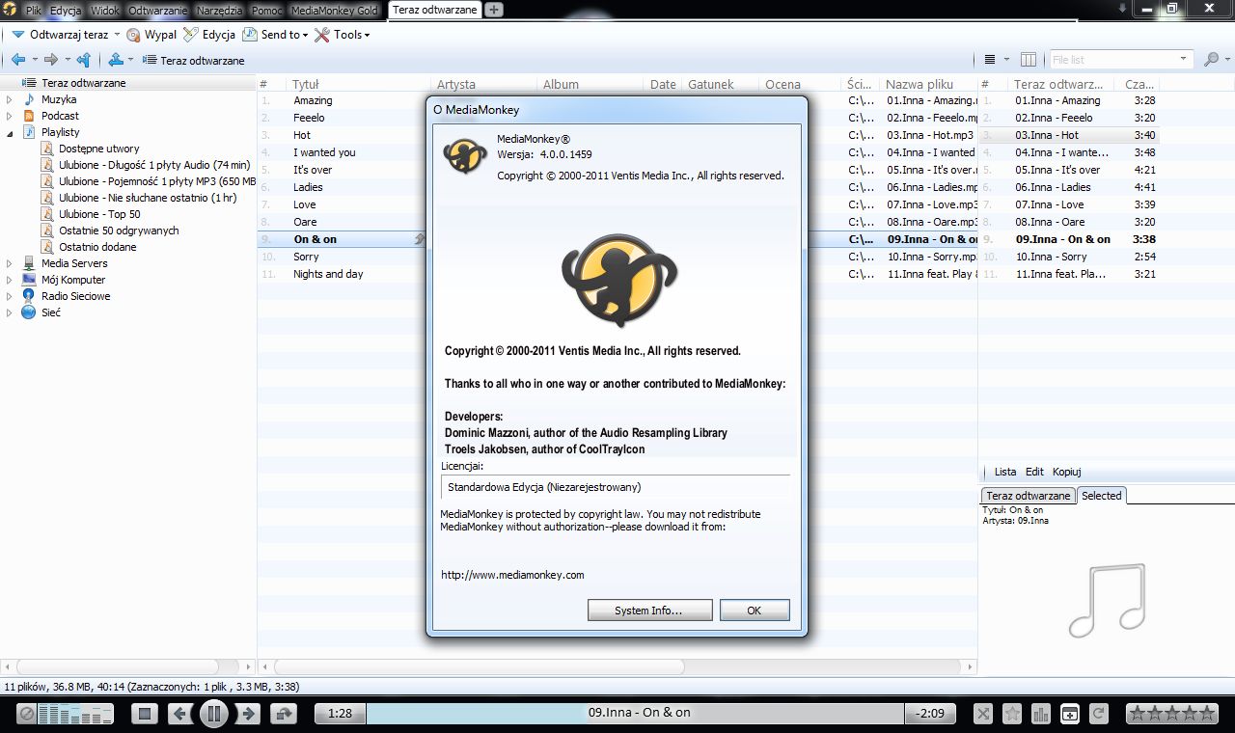Click the music note album art placeholder

1106,600
